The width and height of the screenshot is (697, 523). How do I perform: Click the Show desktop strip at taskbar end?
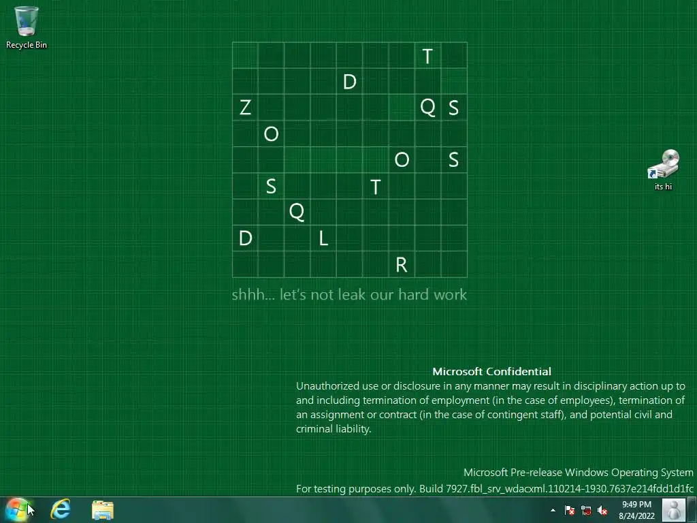[x=692, y=509]
